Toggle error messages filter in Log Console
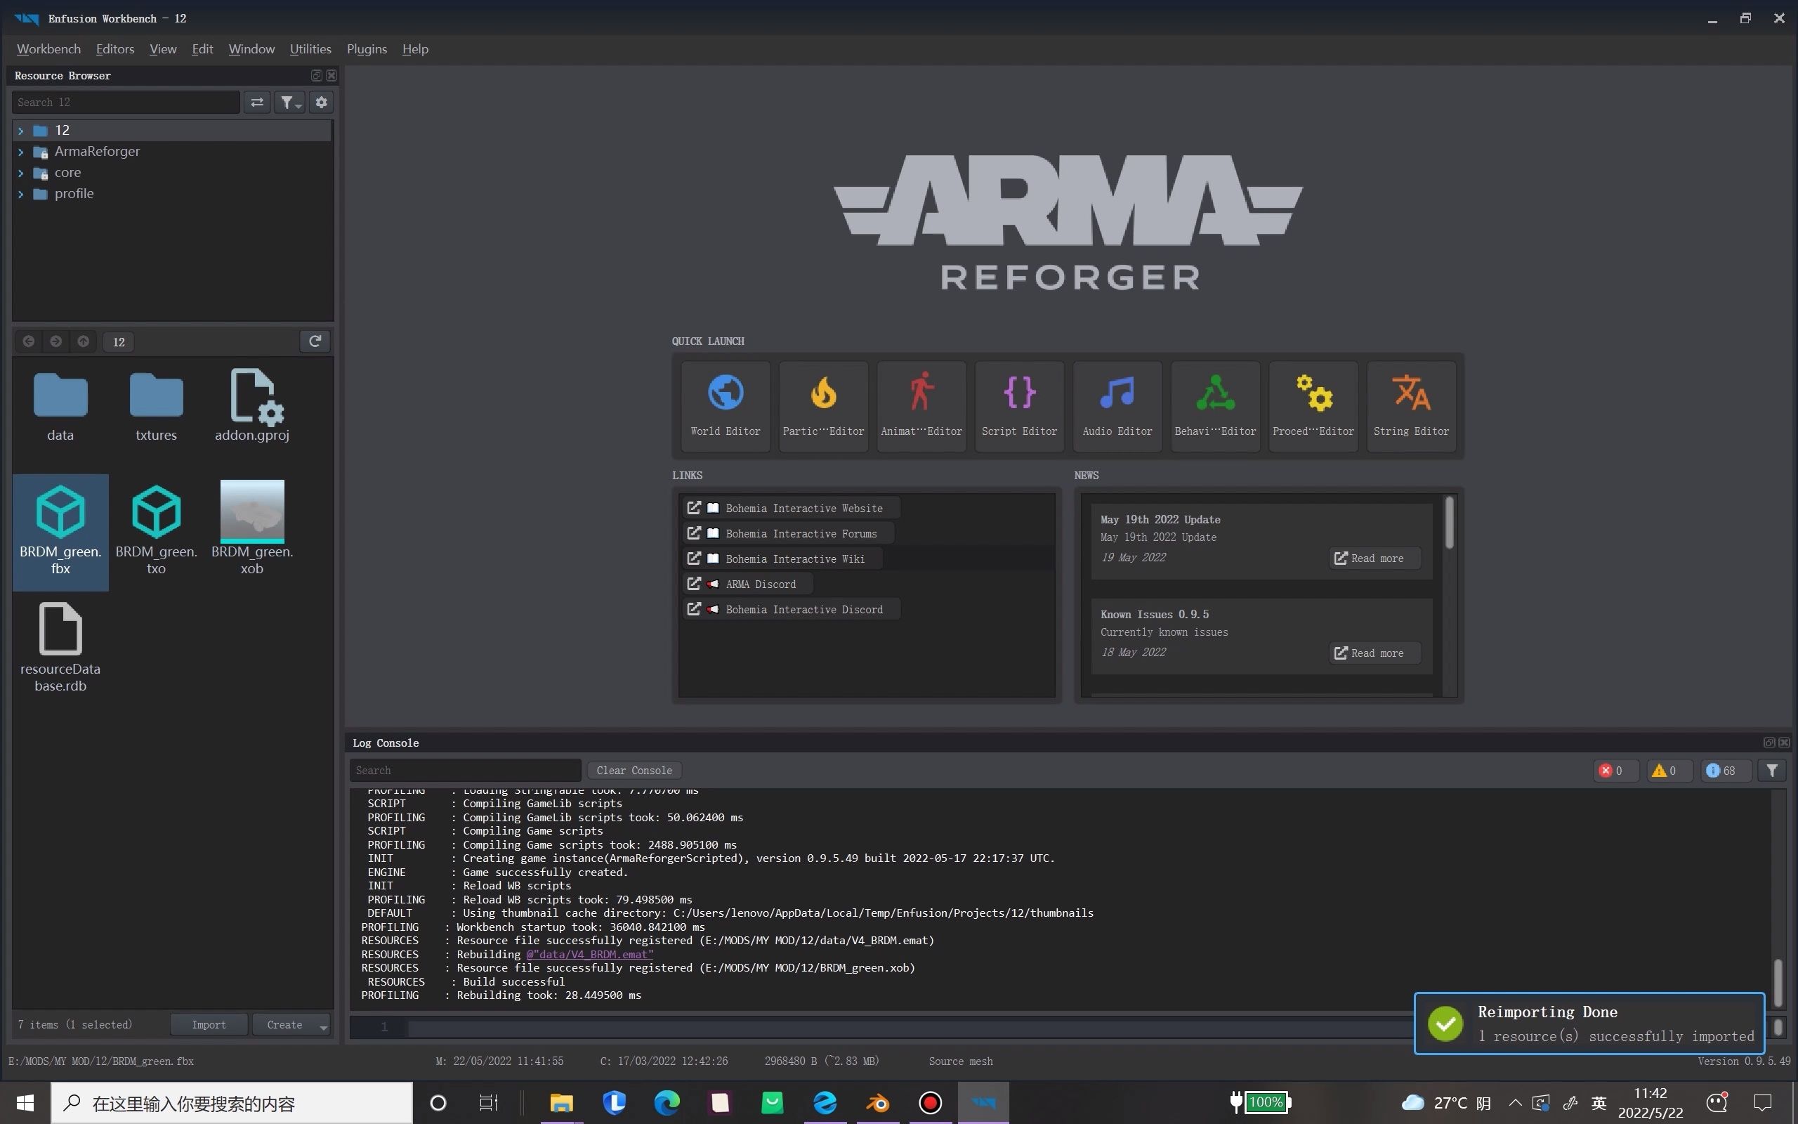1798x1124 pixels. pyautogui.click(x=1616, y=770)
